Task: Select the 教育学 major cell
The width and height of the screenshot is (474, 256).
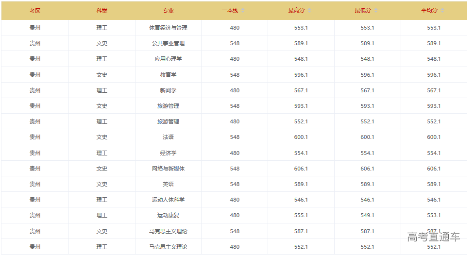Action: click(x=168, y=75)
